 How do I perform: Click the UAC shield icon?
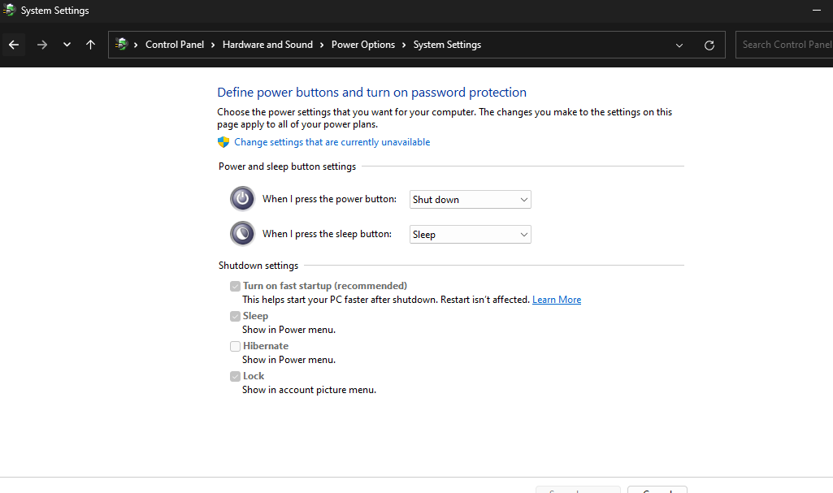(223, 142)
